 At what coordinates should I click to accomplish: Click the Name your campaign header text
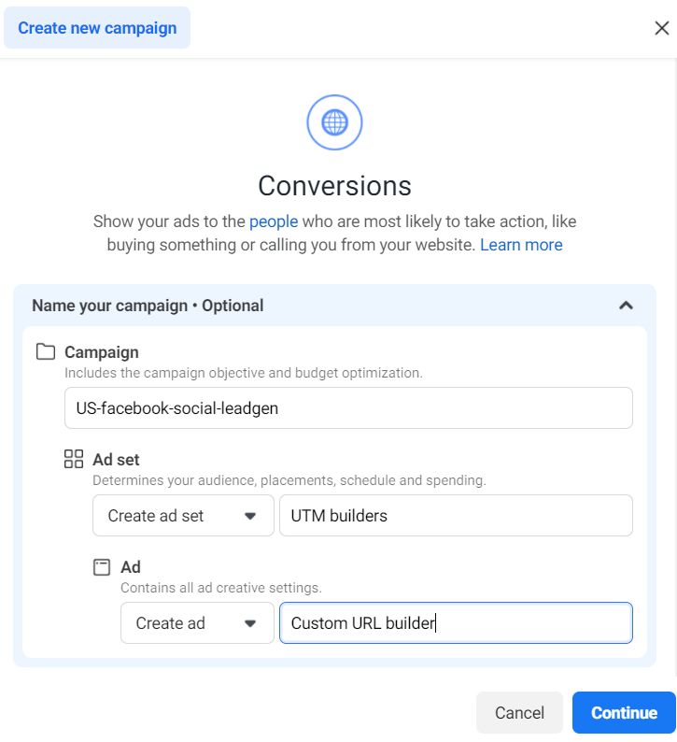[148, 306]
